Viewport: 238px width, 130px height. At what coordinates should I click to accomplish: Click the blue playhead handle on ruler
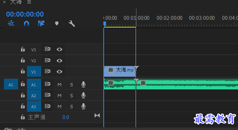(x=104, y=24)
